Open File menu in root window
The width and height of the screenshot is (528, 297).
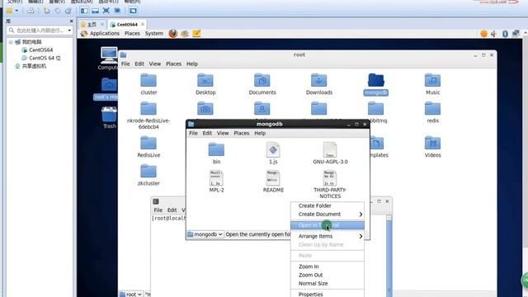point(125,64)
